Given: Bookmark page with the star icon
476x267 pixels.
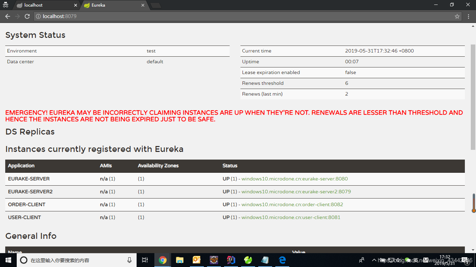Looking at the screenshot, I should 457,16.
